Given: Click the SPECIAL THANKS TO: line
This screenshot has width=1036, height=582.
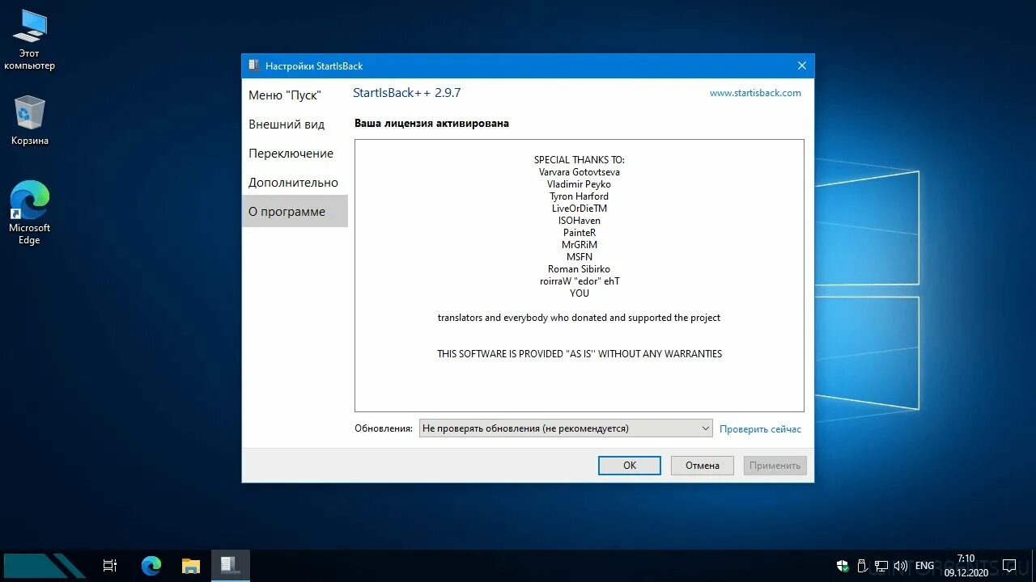Looking at the screenshot, I should 580,160.
